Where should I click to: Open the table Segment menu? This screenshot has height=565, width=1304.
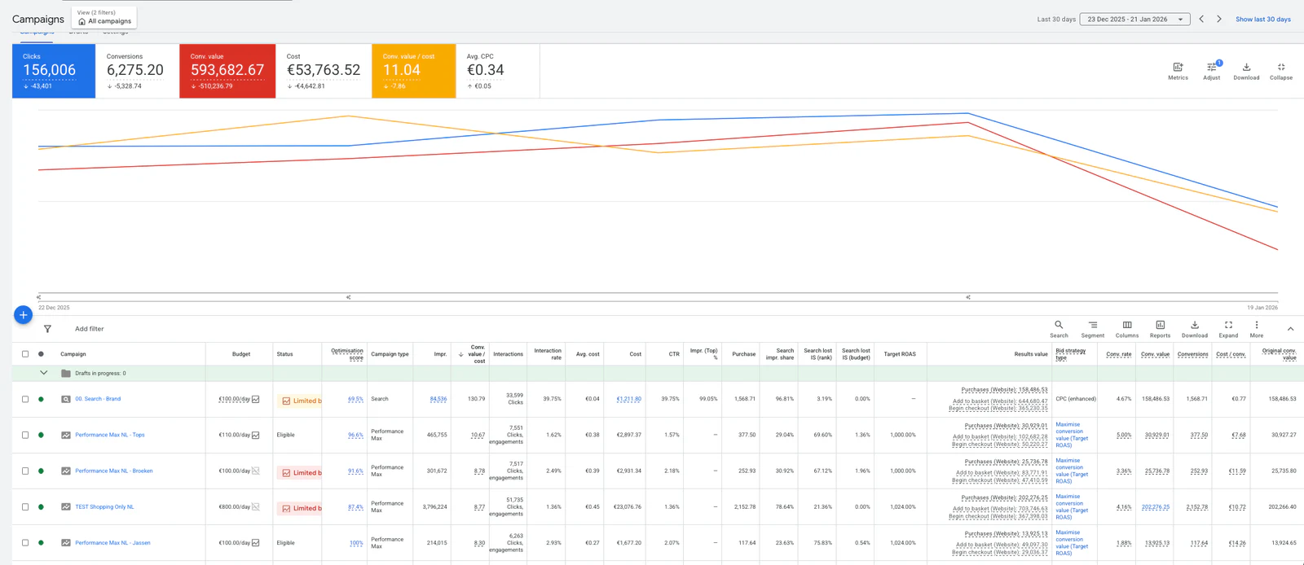[1093, 325]
